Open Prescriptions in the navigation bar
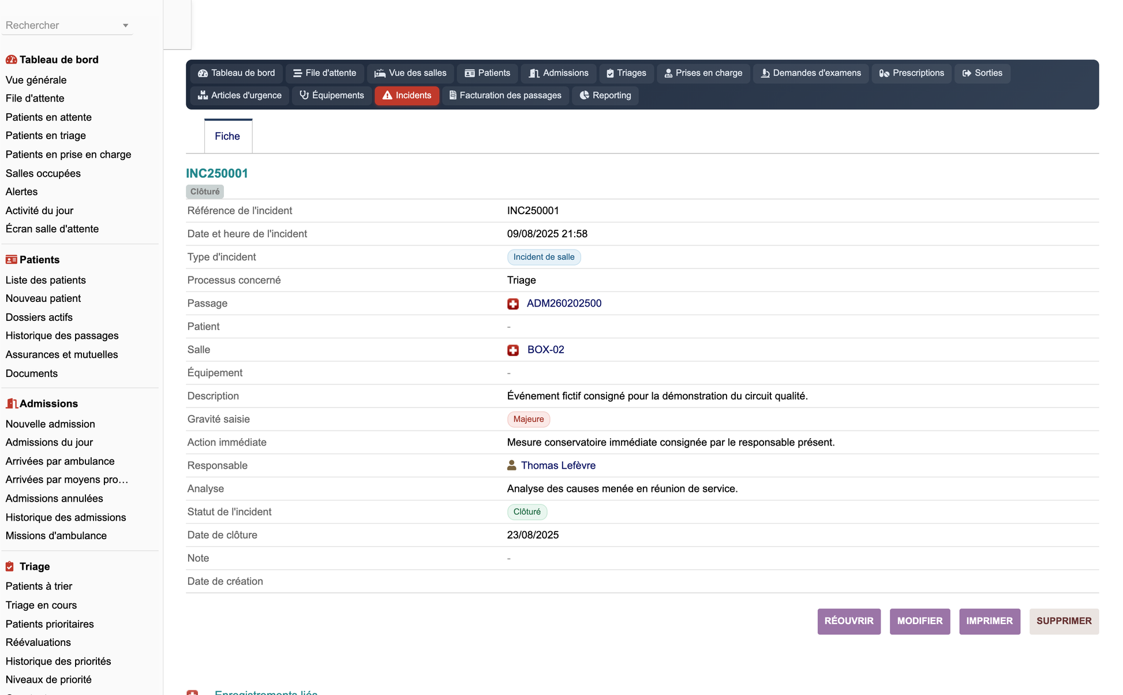The height and width of the screenshot is (695, 1123). click(x=911, y=73)
